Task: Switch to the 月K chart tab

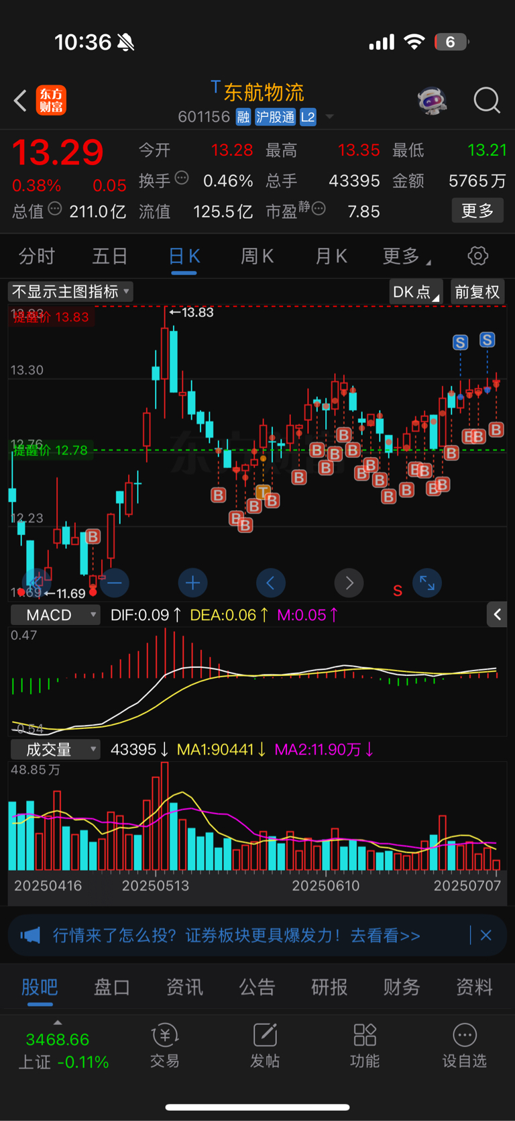Action: coord(331,256)
